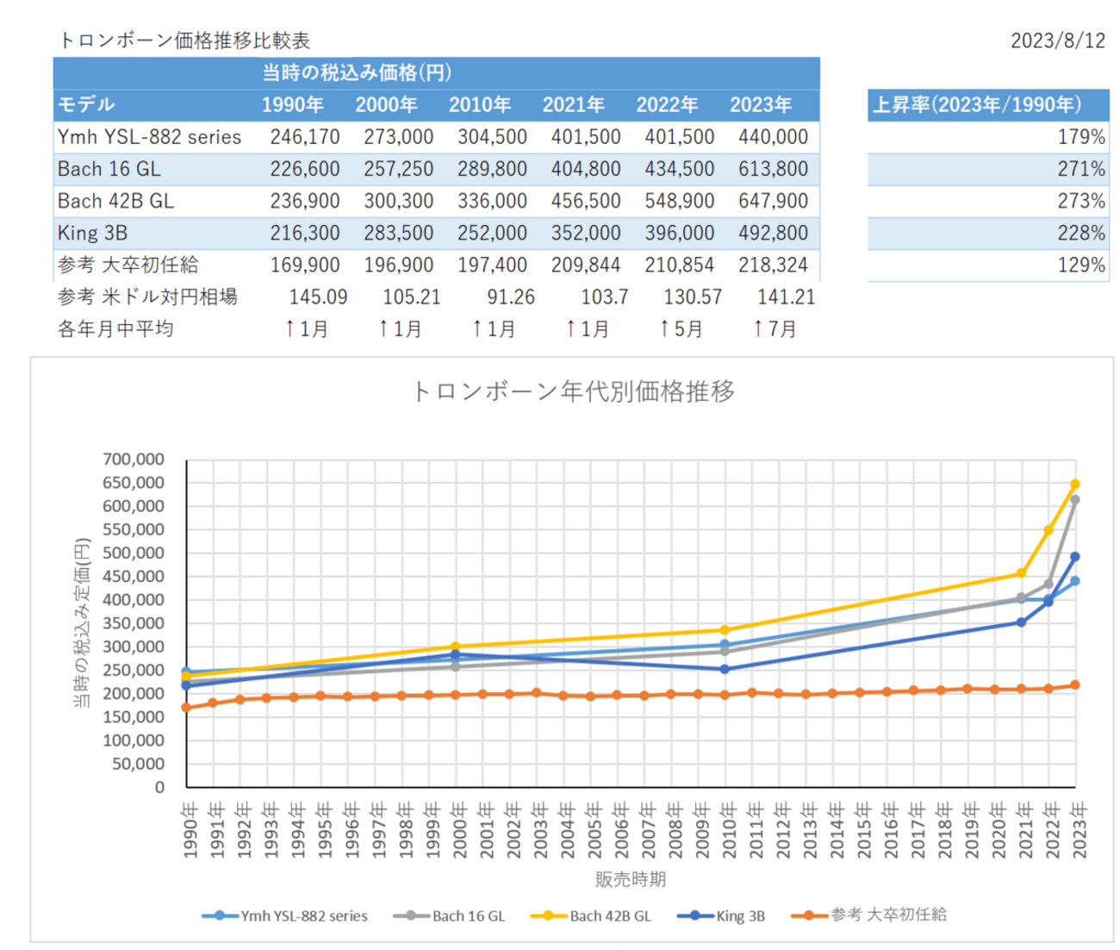
Task: Select the Bach 16 GL legend entry
Action: [450, 916]
